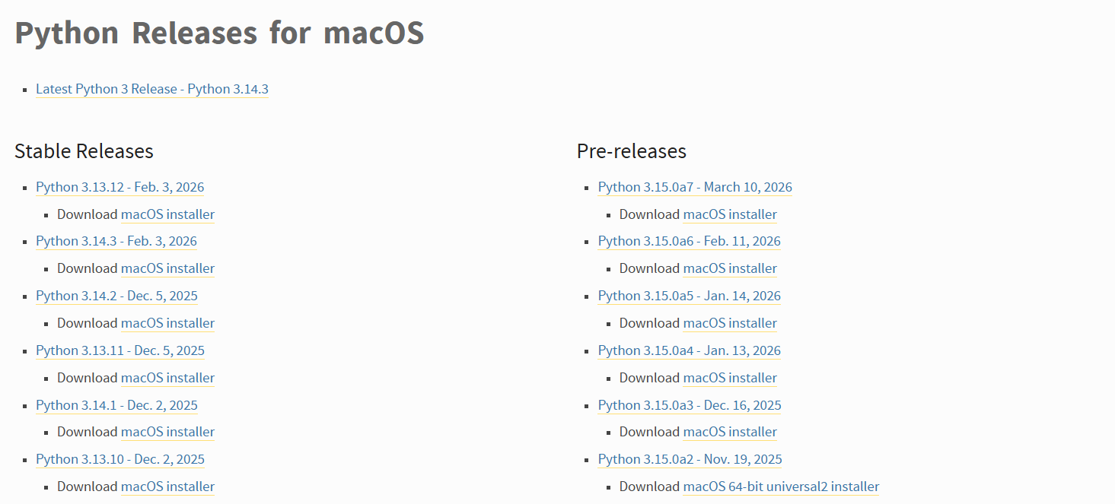Get macOS installer for Python 3.15.0a3
This screenshot has height=504, width=1115.
point(730,432)
